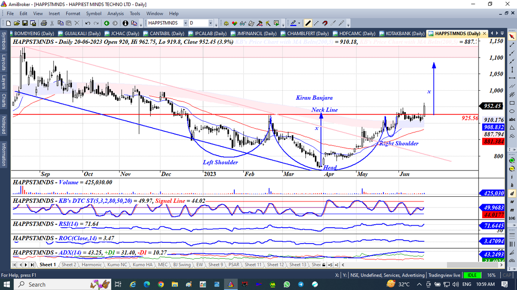Select PSAR sheet tab
This screenshot has width=517, height=290.
[234, 265]
